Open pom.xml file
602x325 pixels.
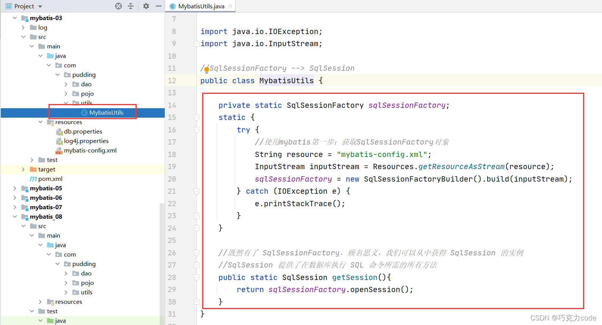point(50,179)
